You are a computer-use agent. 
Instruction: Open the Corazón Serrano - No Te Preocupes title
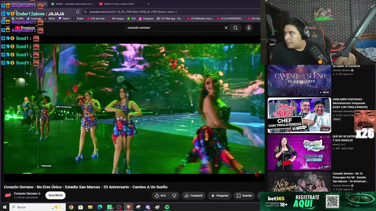pos(350,177)
